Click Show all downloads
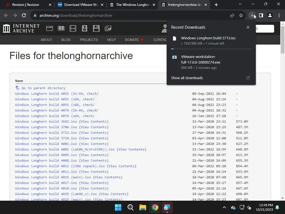 (x=187, y=78)
